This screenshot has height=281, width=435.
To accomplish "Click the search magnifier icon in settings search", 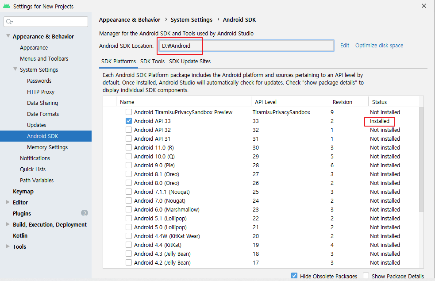I will [x=9, y=22].
